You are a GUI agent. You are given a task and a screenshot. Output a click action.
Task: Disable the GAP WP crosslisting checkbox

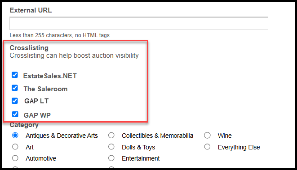tap(15, 115)
